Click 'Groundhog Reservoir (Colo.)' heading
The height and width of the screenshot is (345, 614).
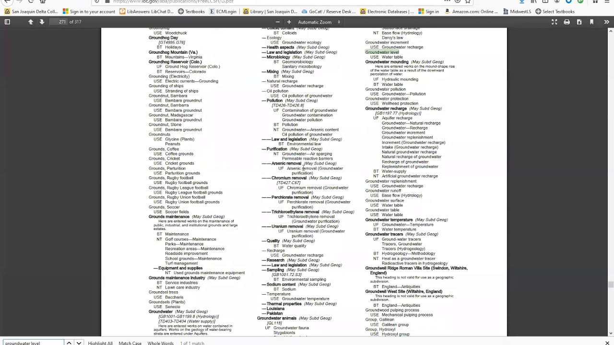coord(175,62)
